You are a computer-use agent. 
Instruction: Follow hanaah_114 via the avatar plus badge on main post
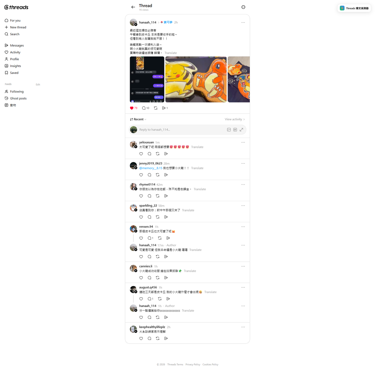click(136, 25)
